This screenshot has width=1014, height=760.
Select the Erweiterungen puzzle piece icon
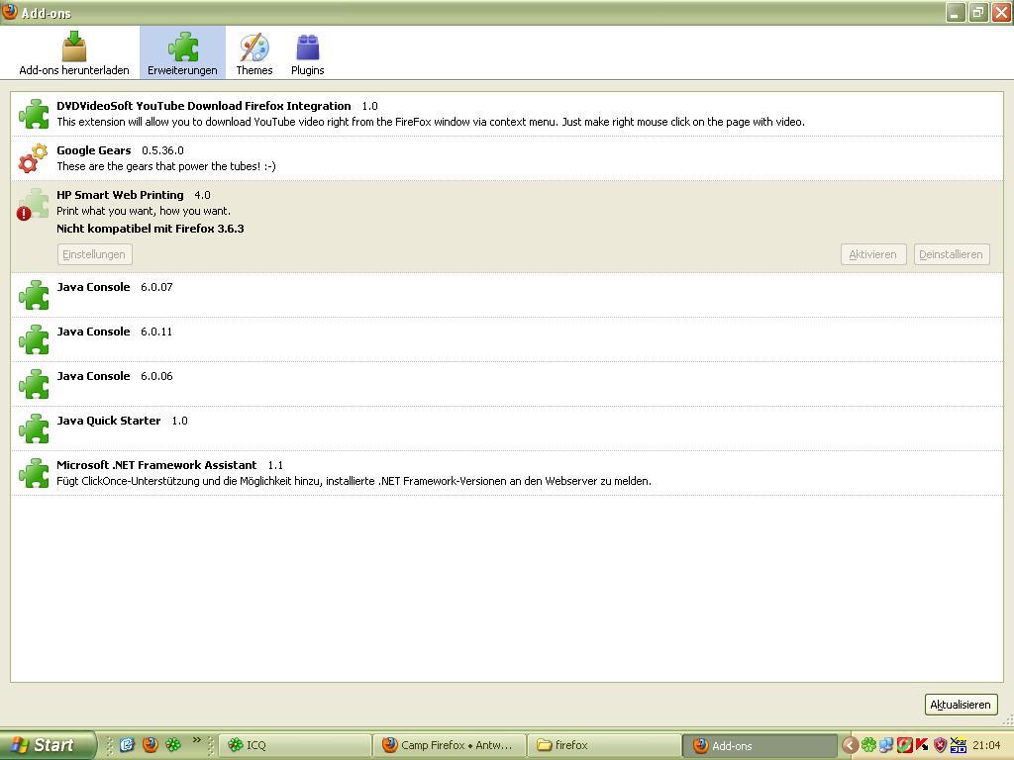point(183,47)
